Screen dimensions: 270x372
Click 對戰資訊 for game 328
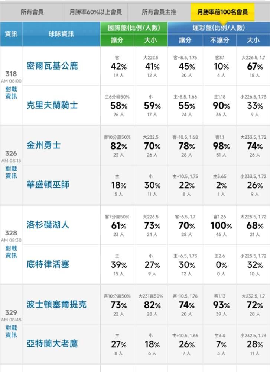tap(11, 252)
